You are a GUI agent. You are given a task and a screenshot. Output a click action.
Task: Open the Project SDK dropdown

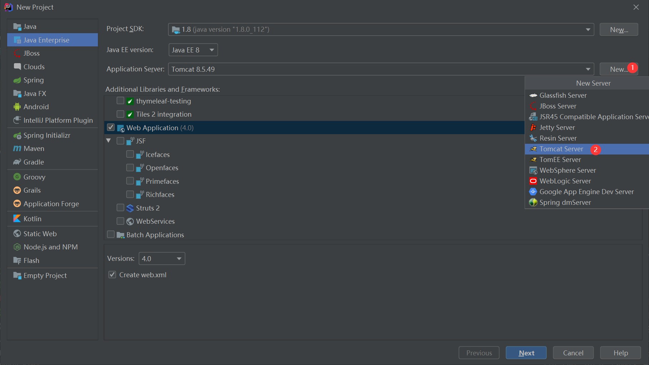click(381, 29)
